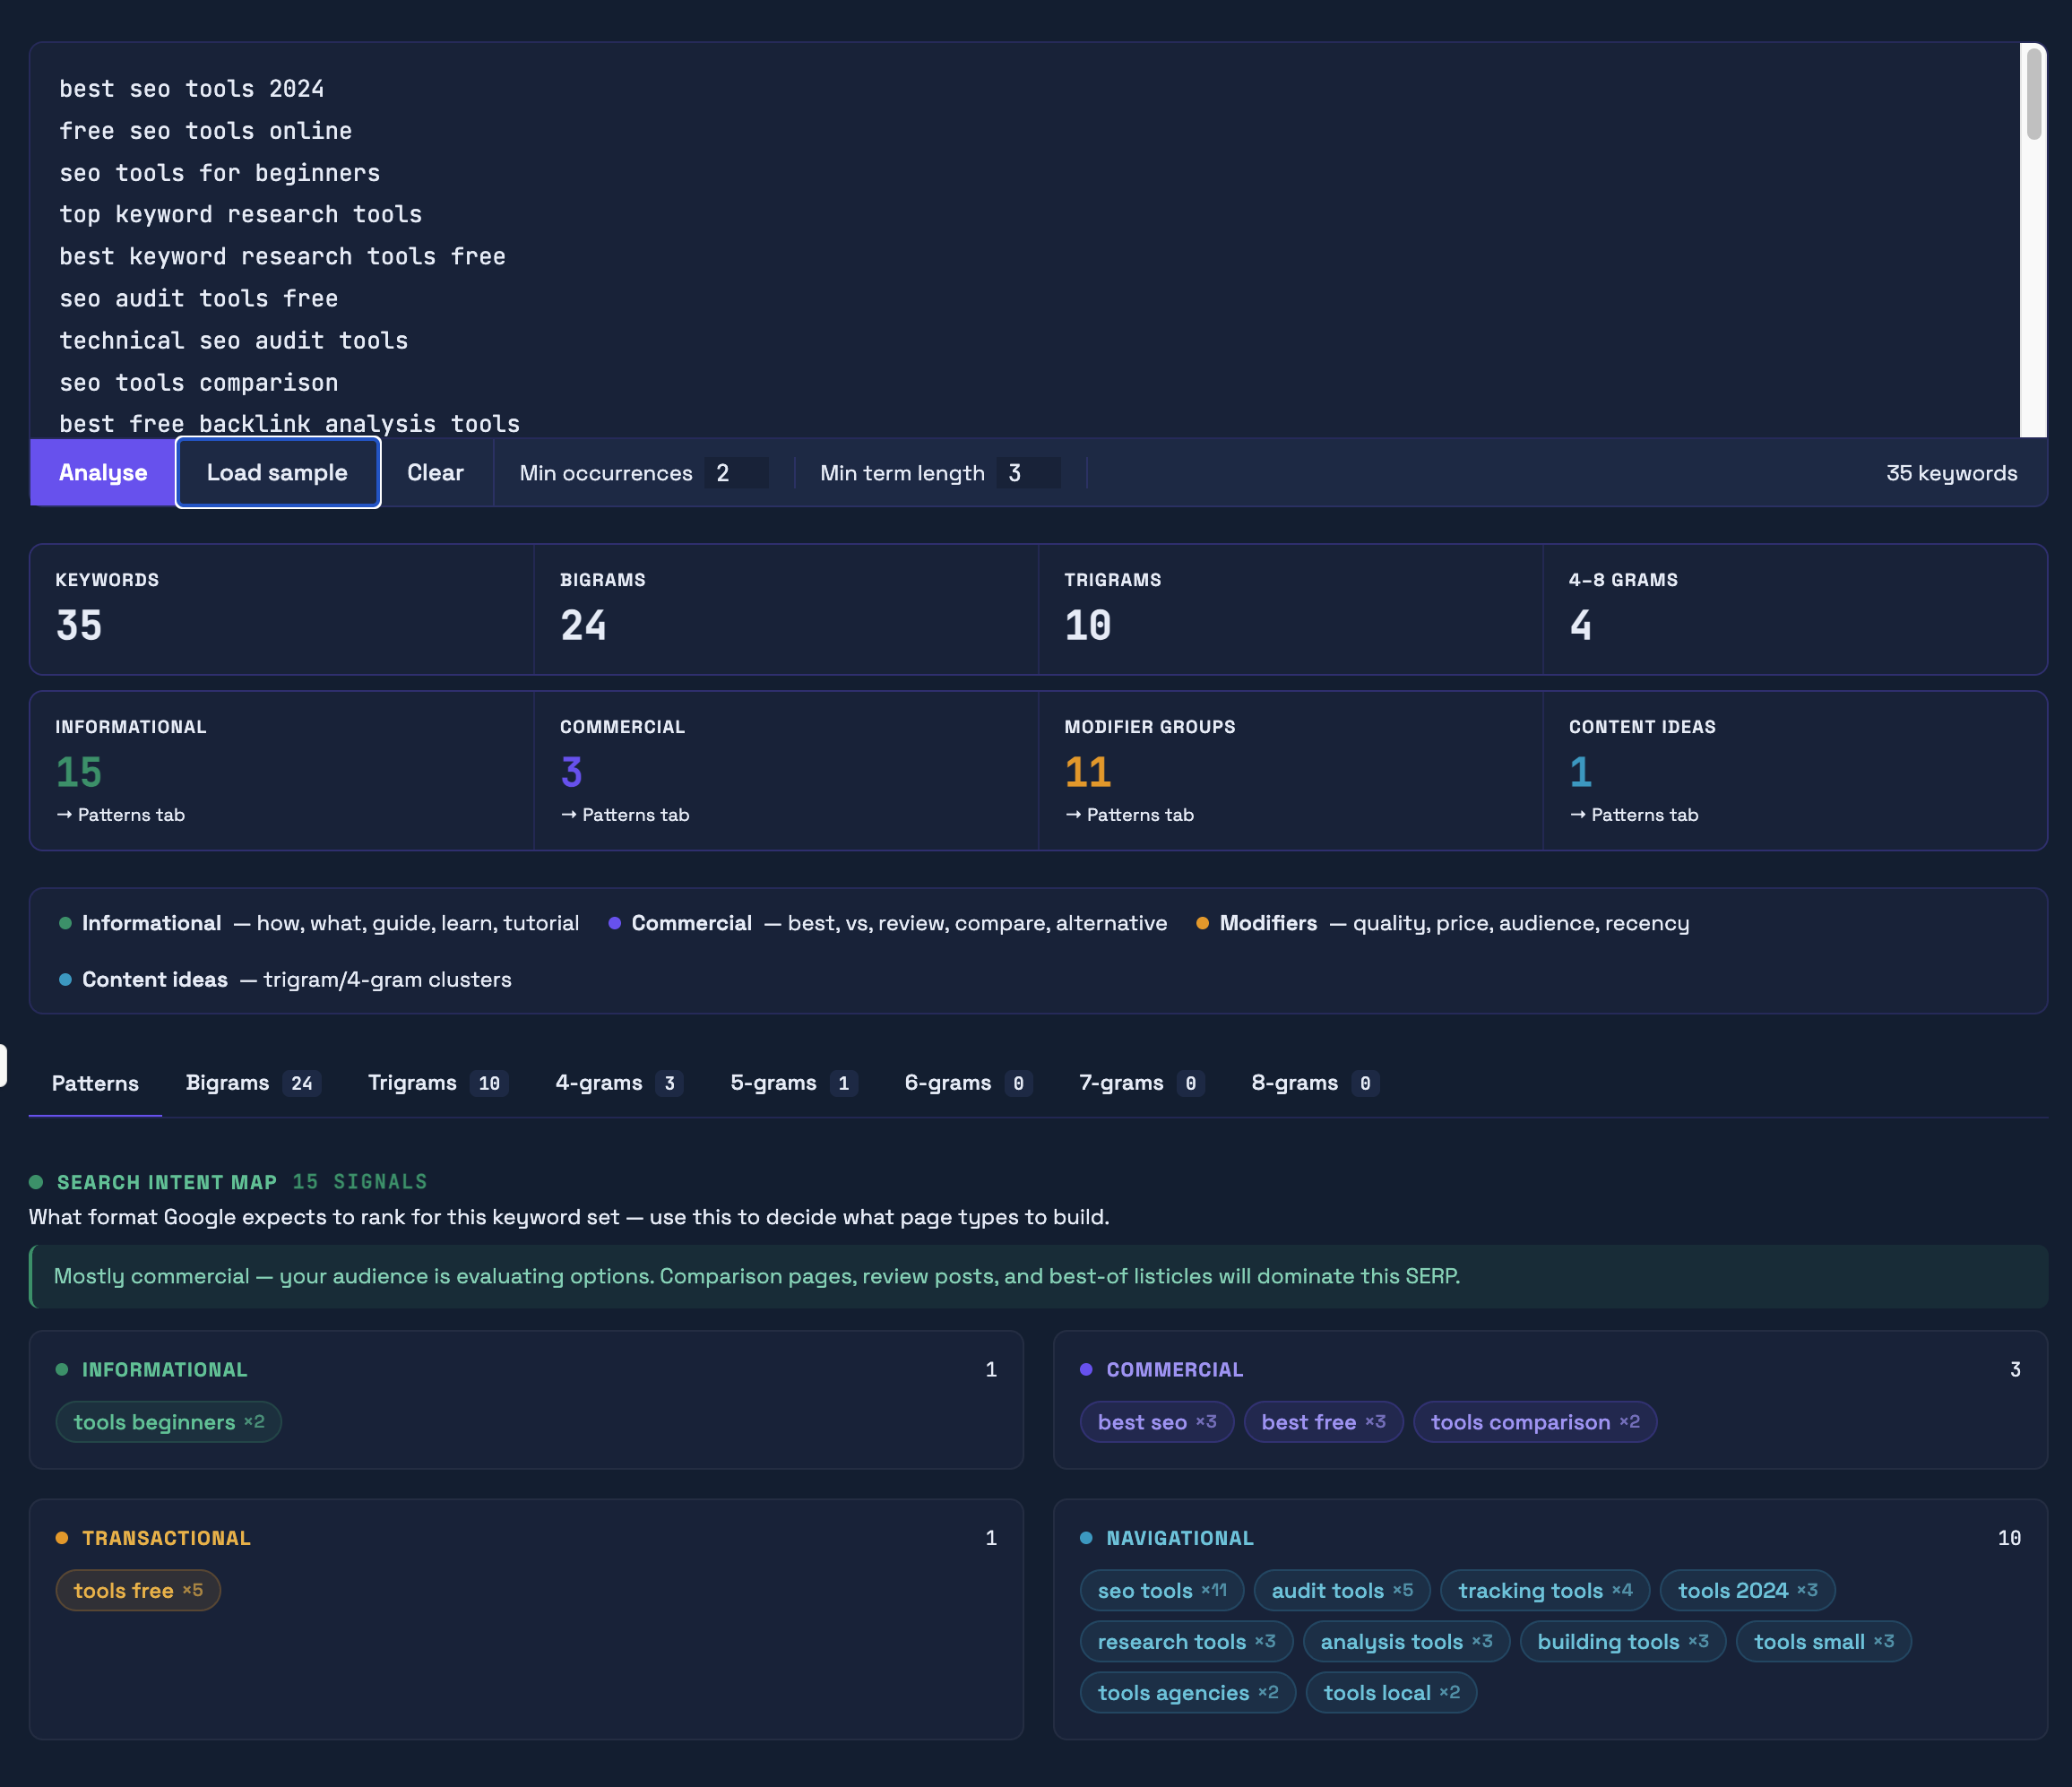Open the 6-grams tab
2072x1787 pixels.
click(968, 1083)
